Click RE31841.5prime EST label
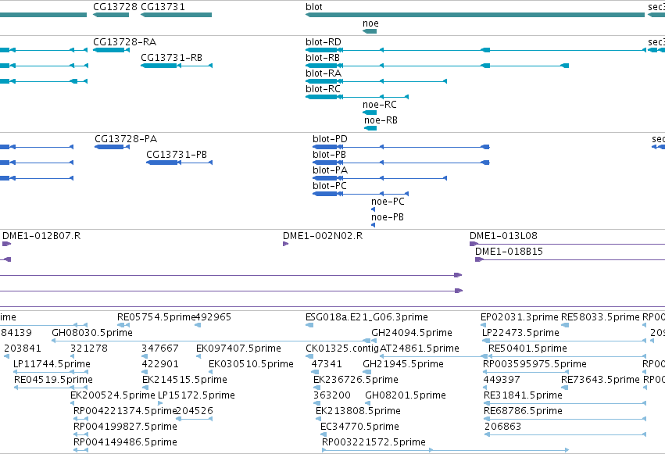This screenshot has width=665, height=454. pos(523,396)
